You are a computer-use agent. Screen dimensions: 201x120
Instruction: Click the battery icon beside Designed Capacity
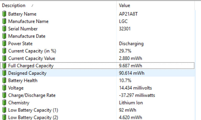[4, 73]
